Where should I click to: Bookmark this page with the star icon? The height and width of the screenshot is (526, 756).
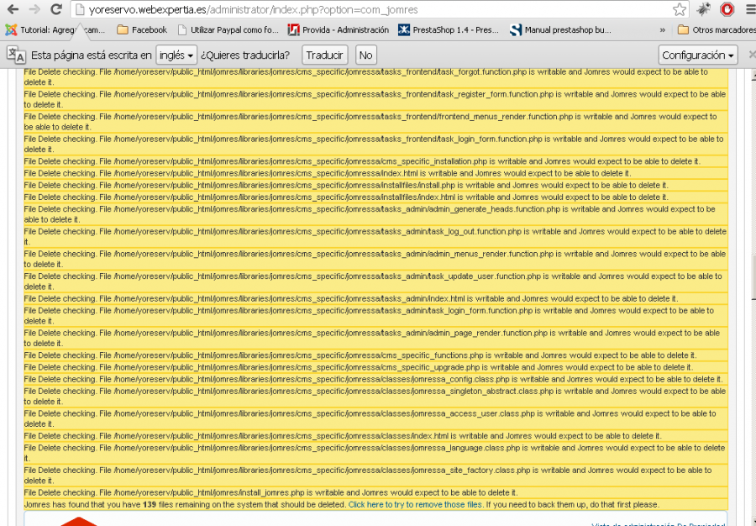[x=680, y=9]
